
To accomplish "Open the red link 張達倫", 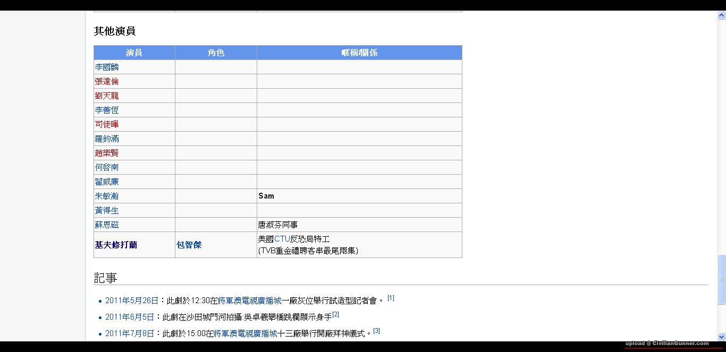I will point(107,81).
